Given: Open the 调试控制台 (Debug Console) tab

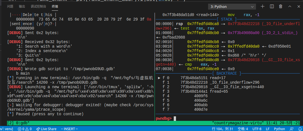Looking at the screenshot, I should pyautogui.click(x=38, y=6).
